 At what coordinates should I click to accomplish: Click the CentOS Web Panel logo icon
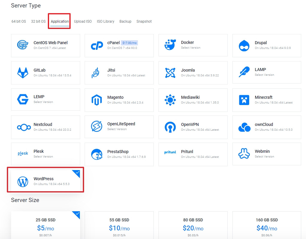coord(23,45)
